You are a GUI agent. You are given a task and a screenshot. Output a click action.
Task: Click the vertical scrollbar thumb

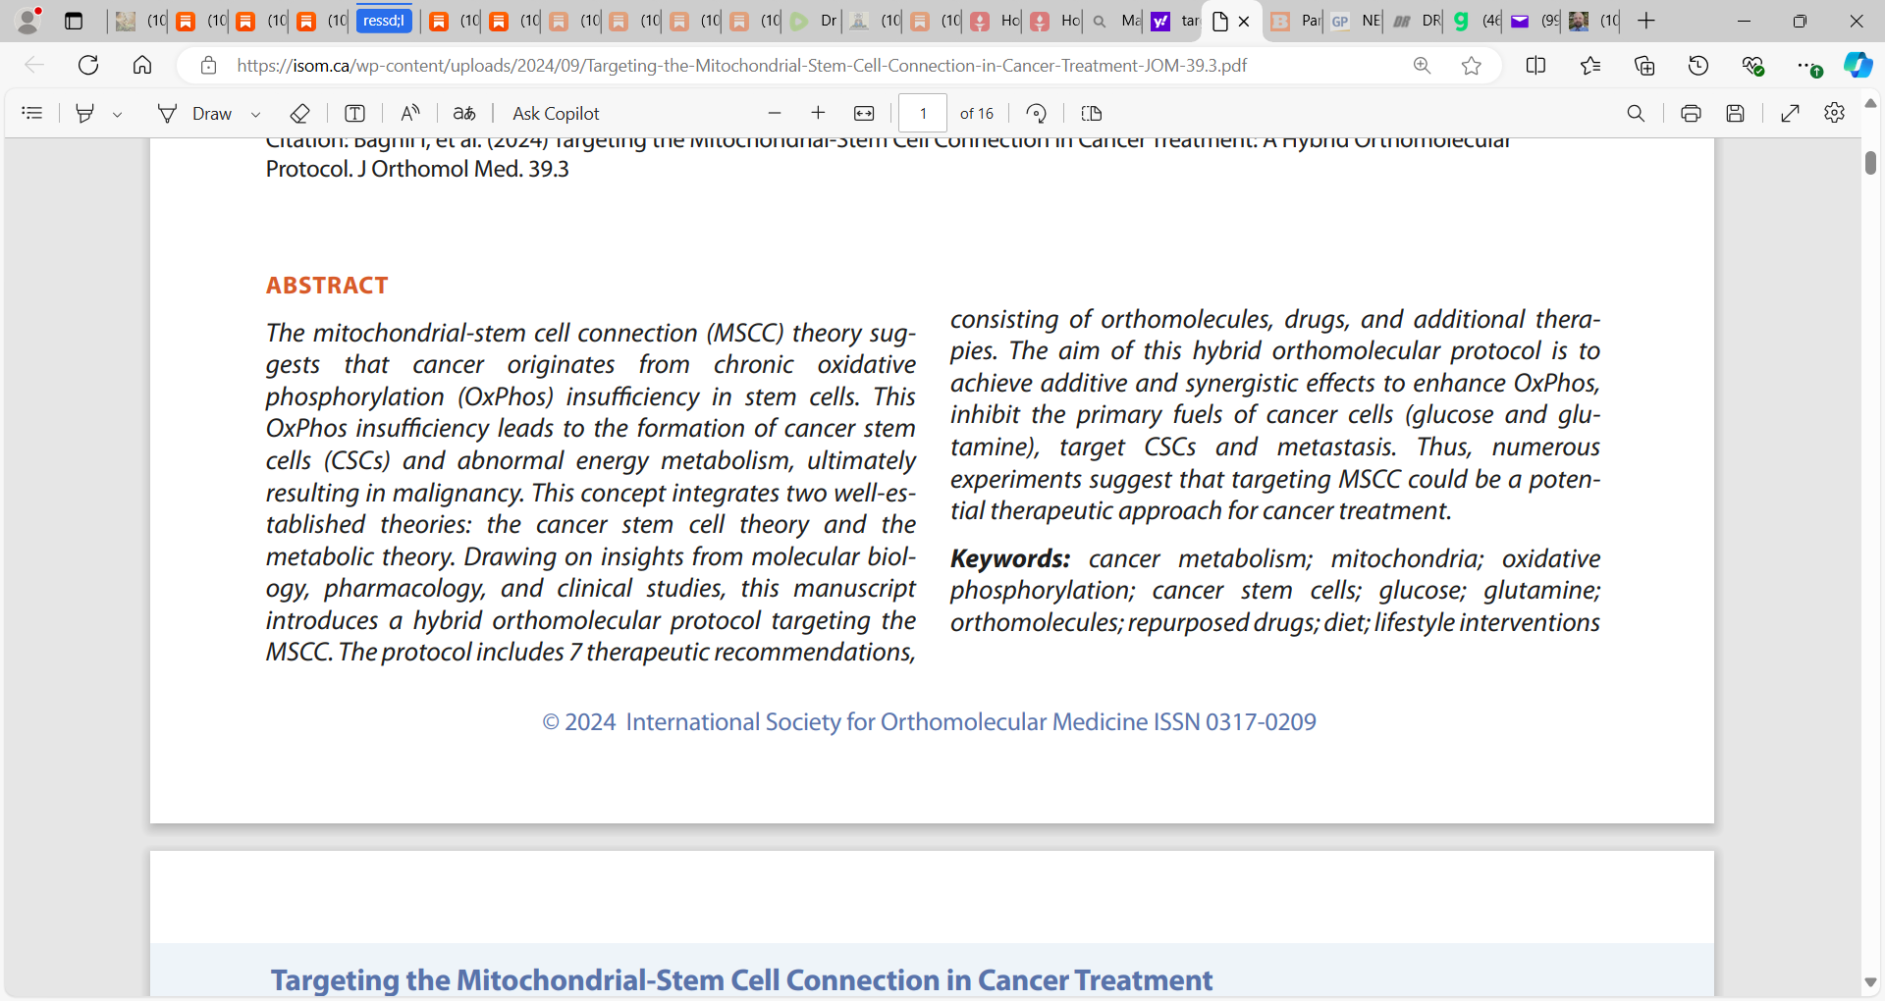(1870, 163)
